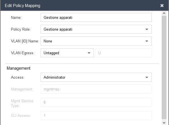Expand the Policy Role dropdown arrow
This screenshot has width=169, height=125.
[147, 29]
